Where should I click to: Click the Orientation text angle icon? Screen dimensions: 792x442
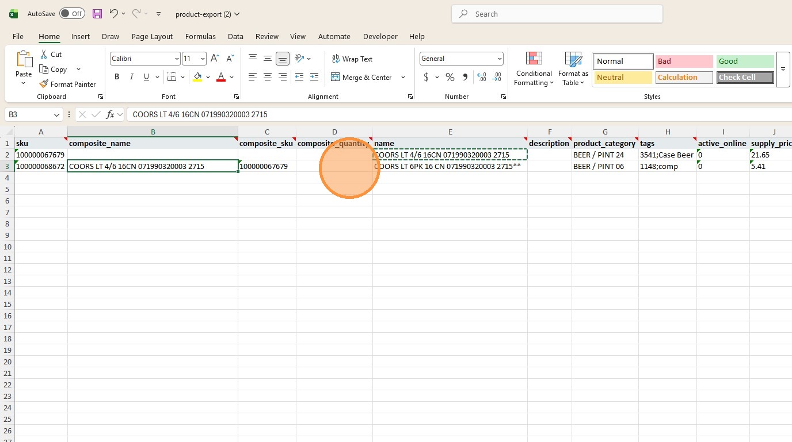(x=299, y=59)
